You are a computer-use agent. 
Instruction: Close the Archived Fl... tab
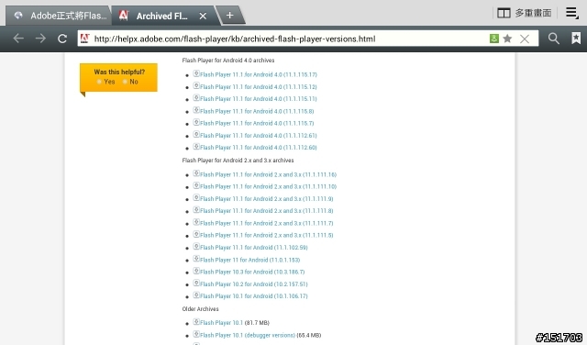[x=203, y=17]
